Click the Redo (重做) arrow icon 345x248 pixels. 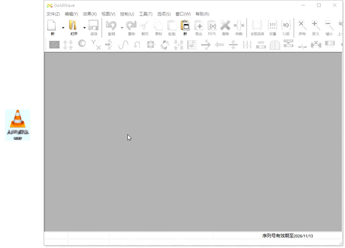132,26
